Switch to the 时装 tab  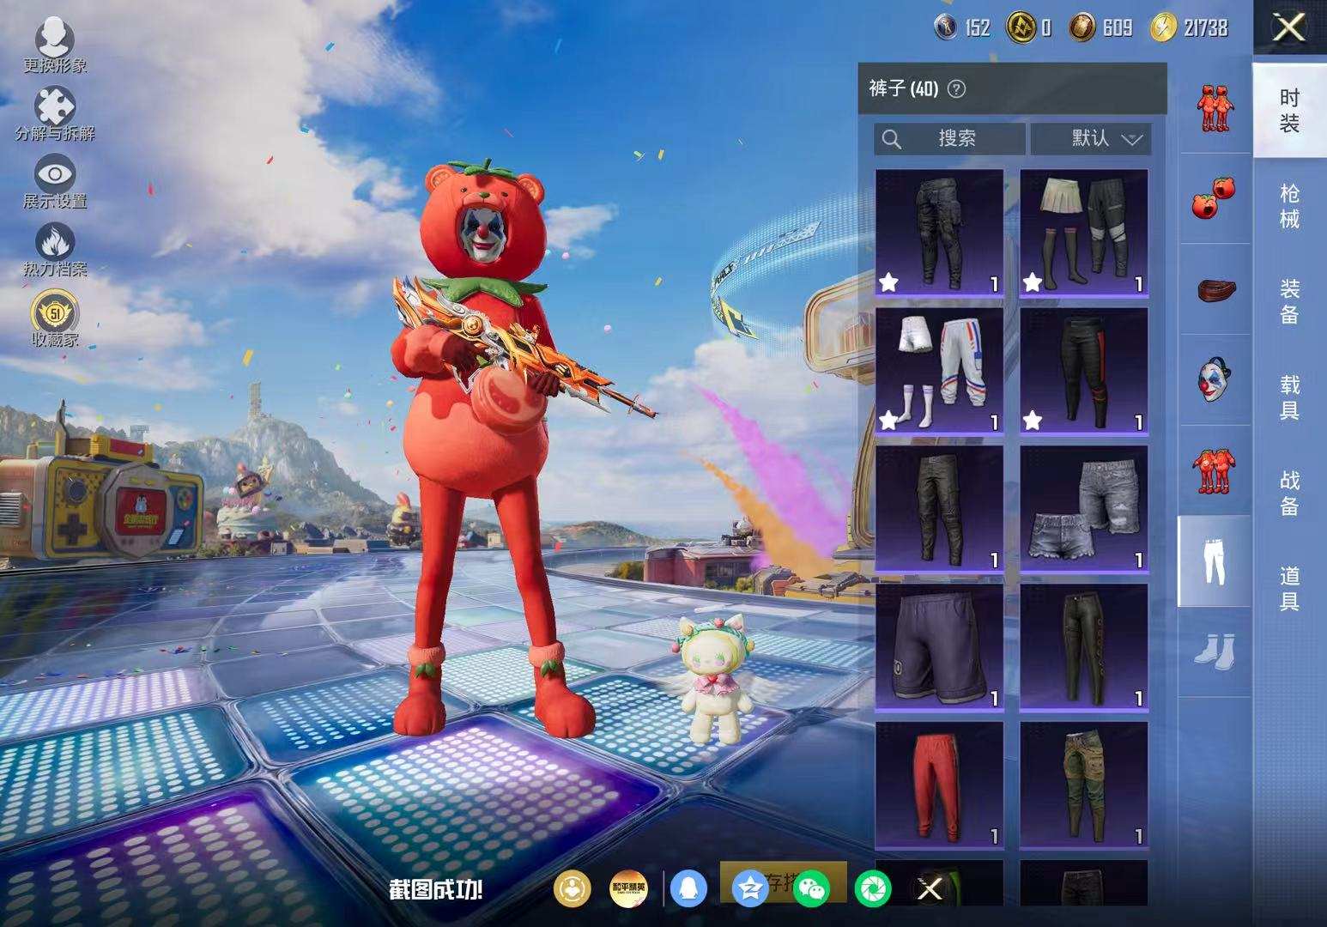1289,110
